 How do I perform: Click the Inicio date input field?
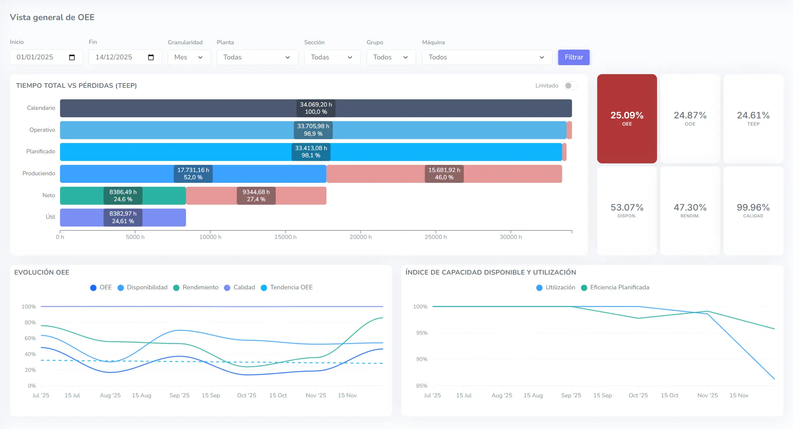pyautogui.click(x=40, y=57)
